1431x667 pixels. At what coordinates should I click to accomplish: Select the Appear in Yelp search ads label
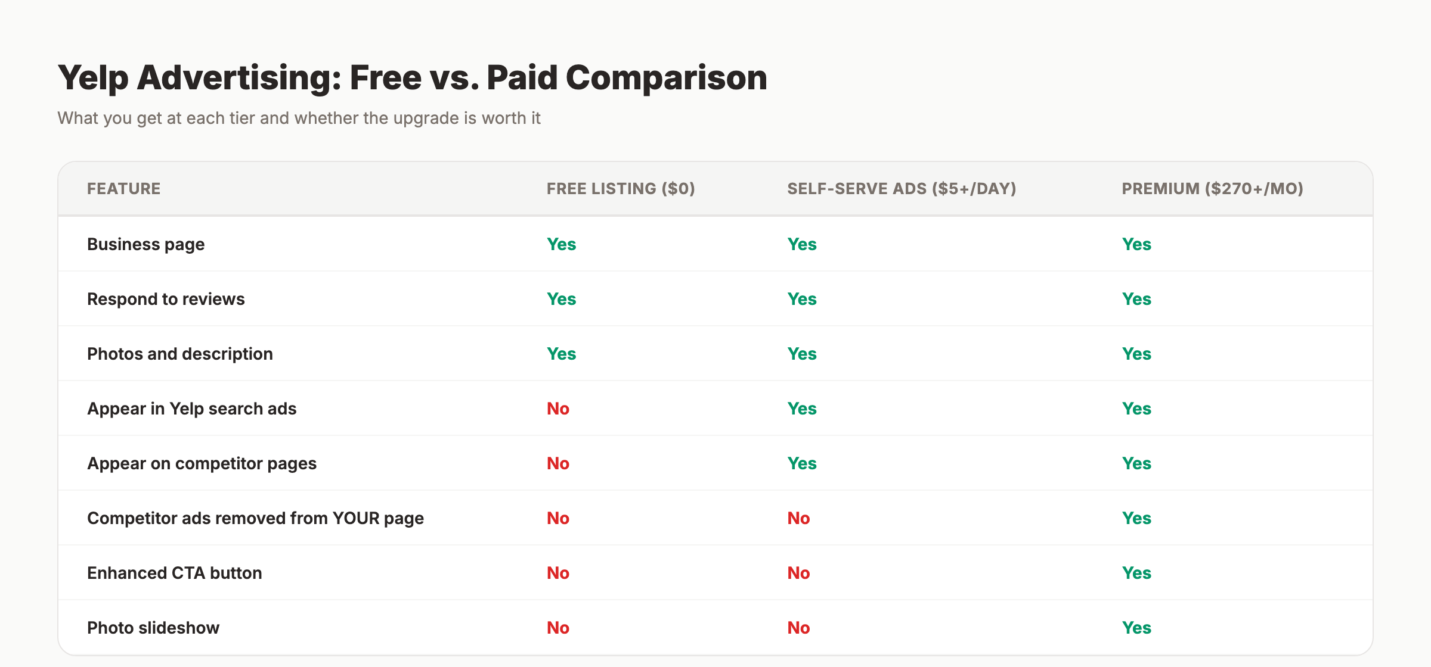pos(191,408)
